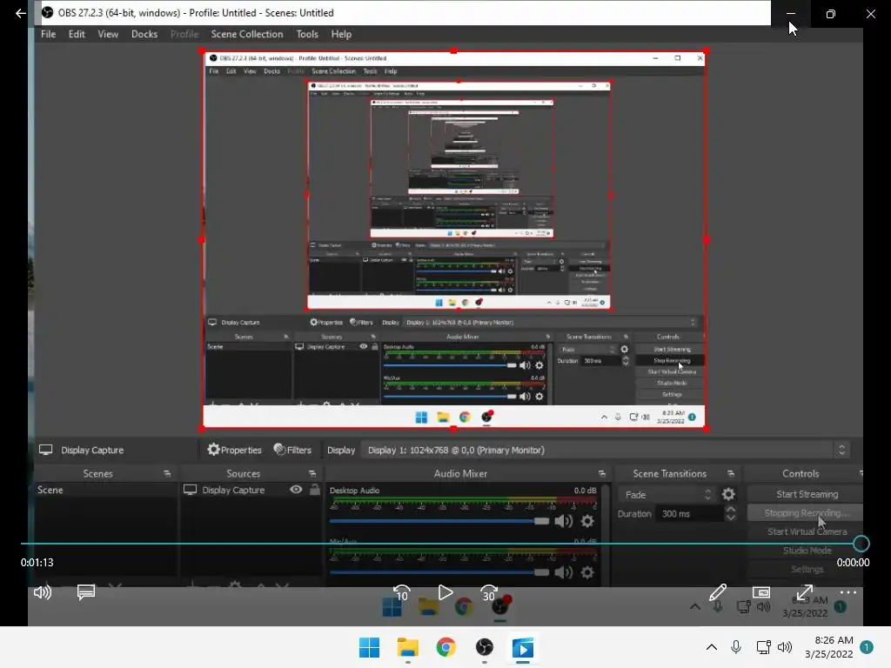Mute the Mic/Aux speaker icon
Viewport: 891px width, 668px height.
pyautogui.click(x=563, y=572)
